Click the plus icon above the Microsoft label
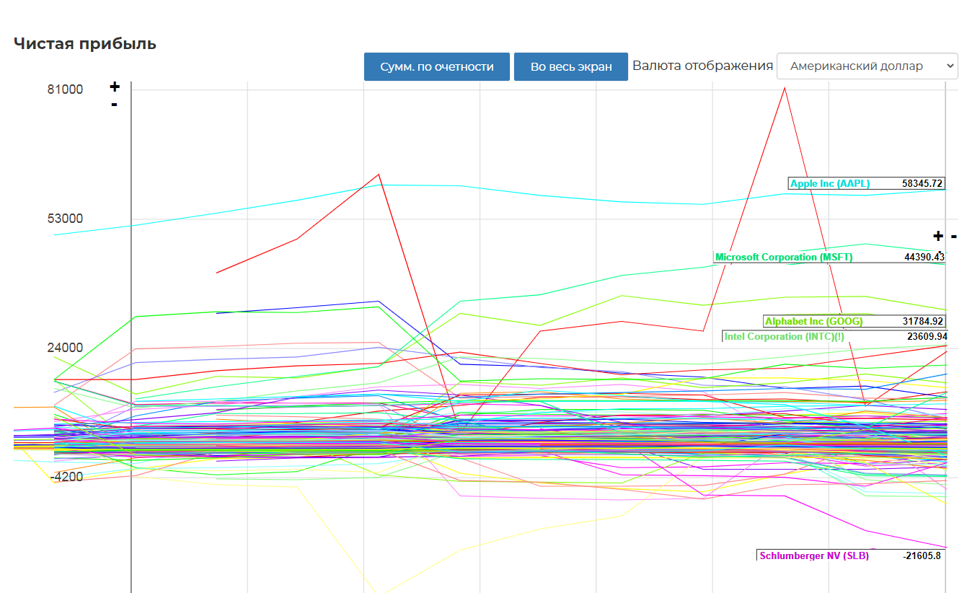This screenshot has height=593, width=967. click(x=937, y=236)
